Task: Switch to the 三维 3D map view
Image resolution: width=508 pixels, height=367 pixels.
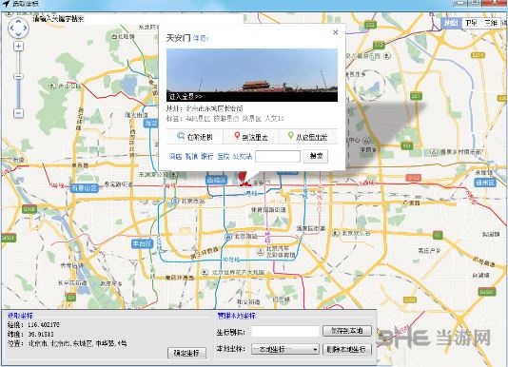Action: click(x=491, y=23)
